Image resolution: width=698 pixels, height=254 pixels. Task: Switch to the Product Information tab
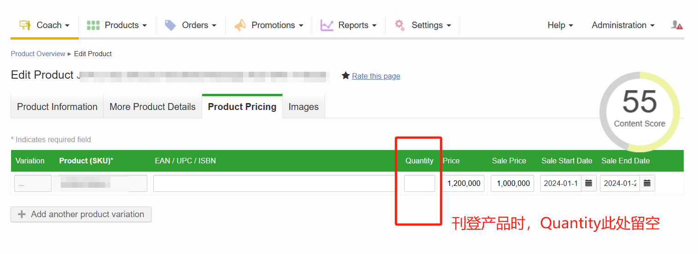57,107
